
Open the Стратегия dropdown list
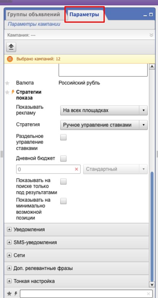[104, 125]
